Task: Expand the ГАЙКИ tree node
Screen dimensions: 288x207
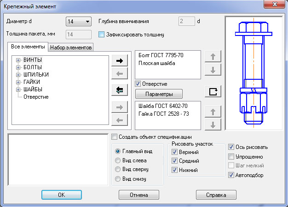Action: (18, 82)
